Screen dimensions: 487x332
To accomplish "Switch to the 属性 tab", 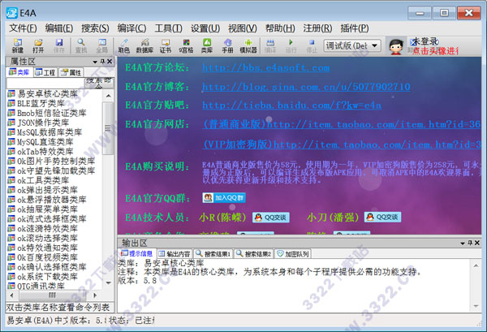I will pos(71,72).
